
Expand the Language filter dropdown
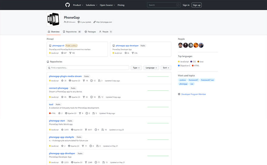[151, 68]
